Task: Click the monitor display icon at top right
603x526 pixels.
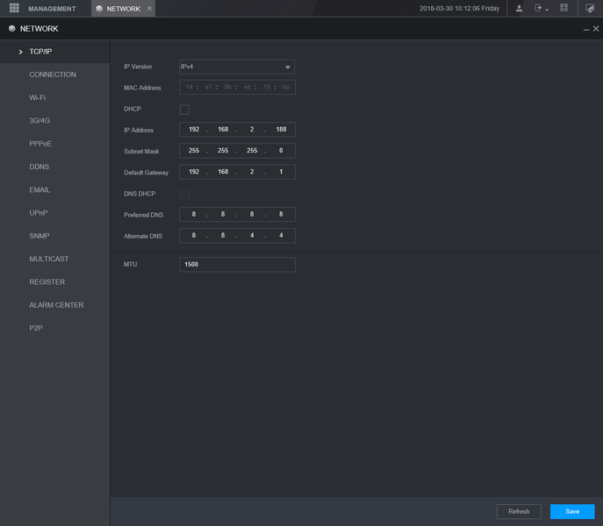Action: [591, 8]
